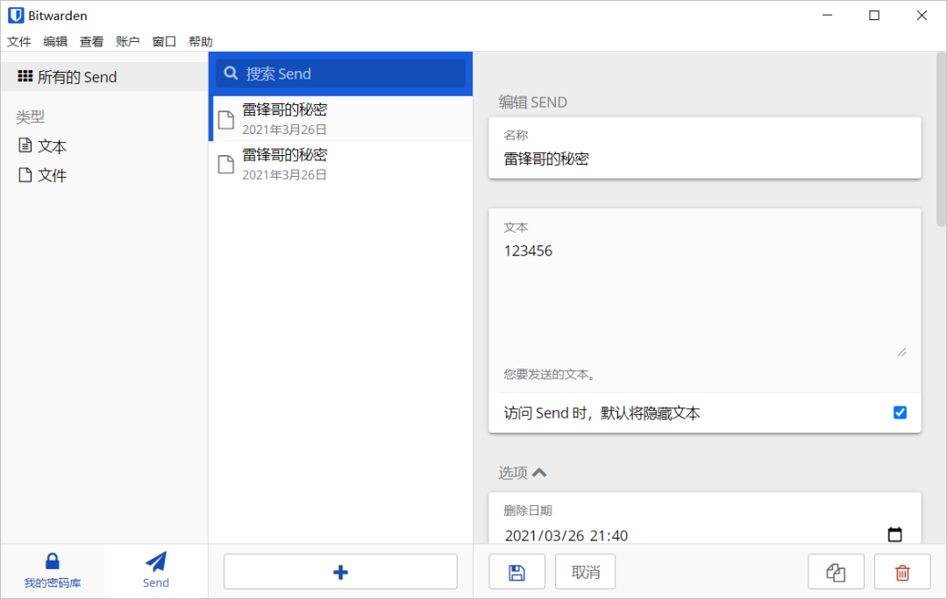This screenshot has width=947, height=599.
Task: Select the first 雷锋哥的秘密 Send entry
Action: (341, 119)
